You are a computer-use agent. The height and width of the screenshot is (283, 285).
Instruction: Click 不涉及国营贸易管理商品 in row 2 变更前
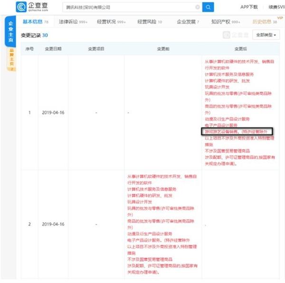[x=150, y=259]
